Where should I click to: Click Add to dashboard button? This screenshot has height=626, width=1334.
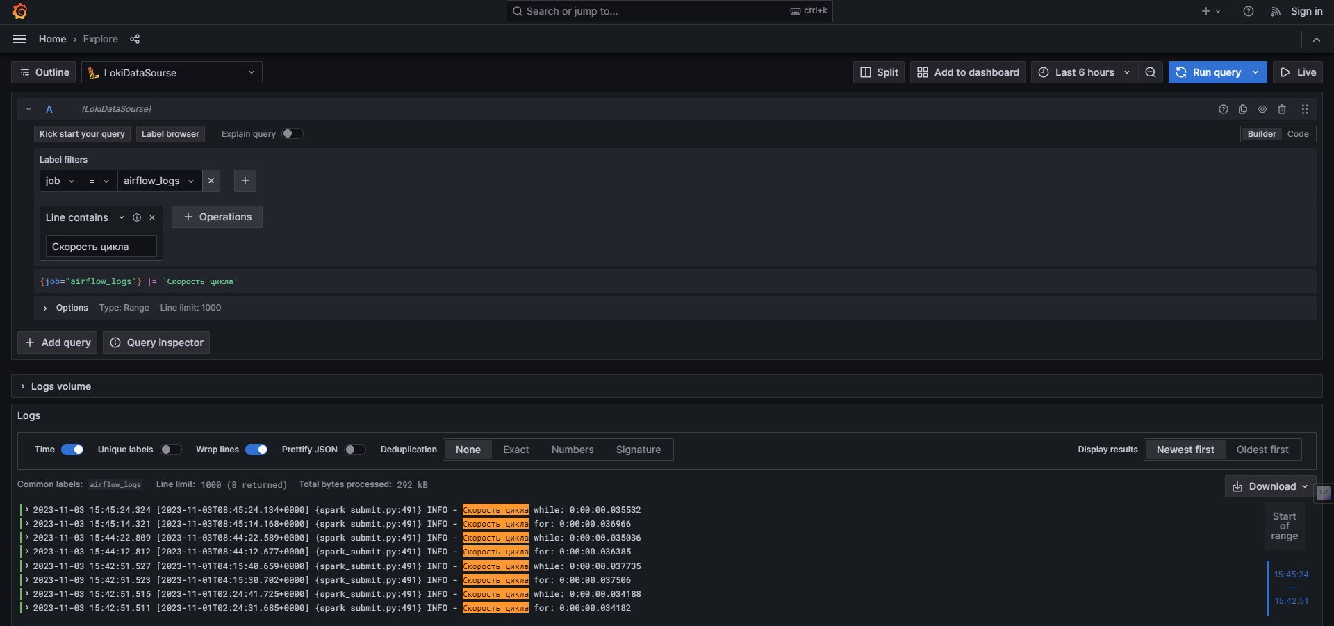[x=968, y=72]
